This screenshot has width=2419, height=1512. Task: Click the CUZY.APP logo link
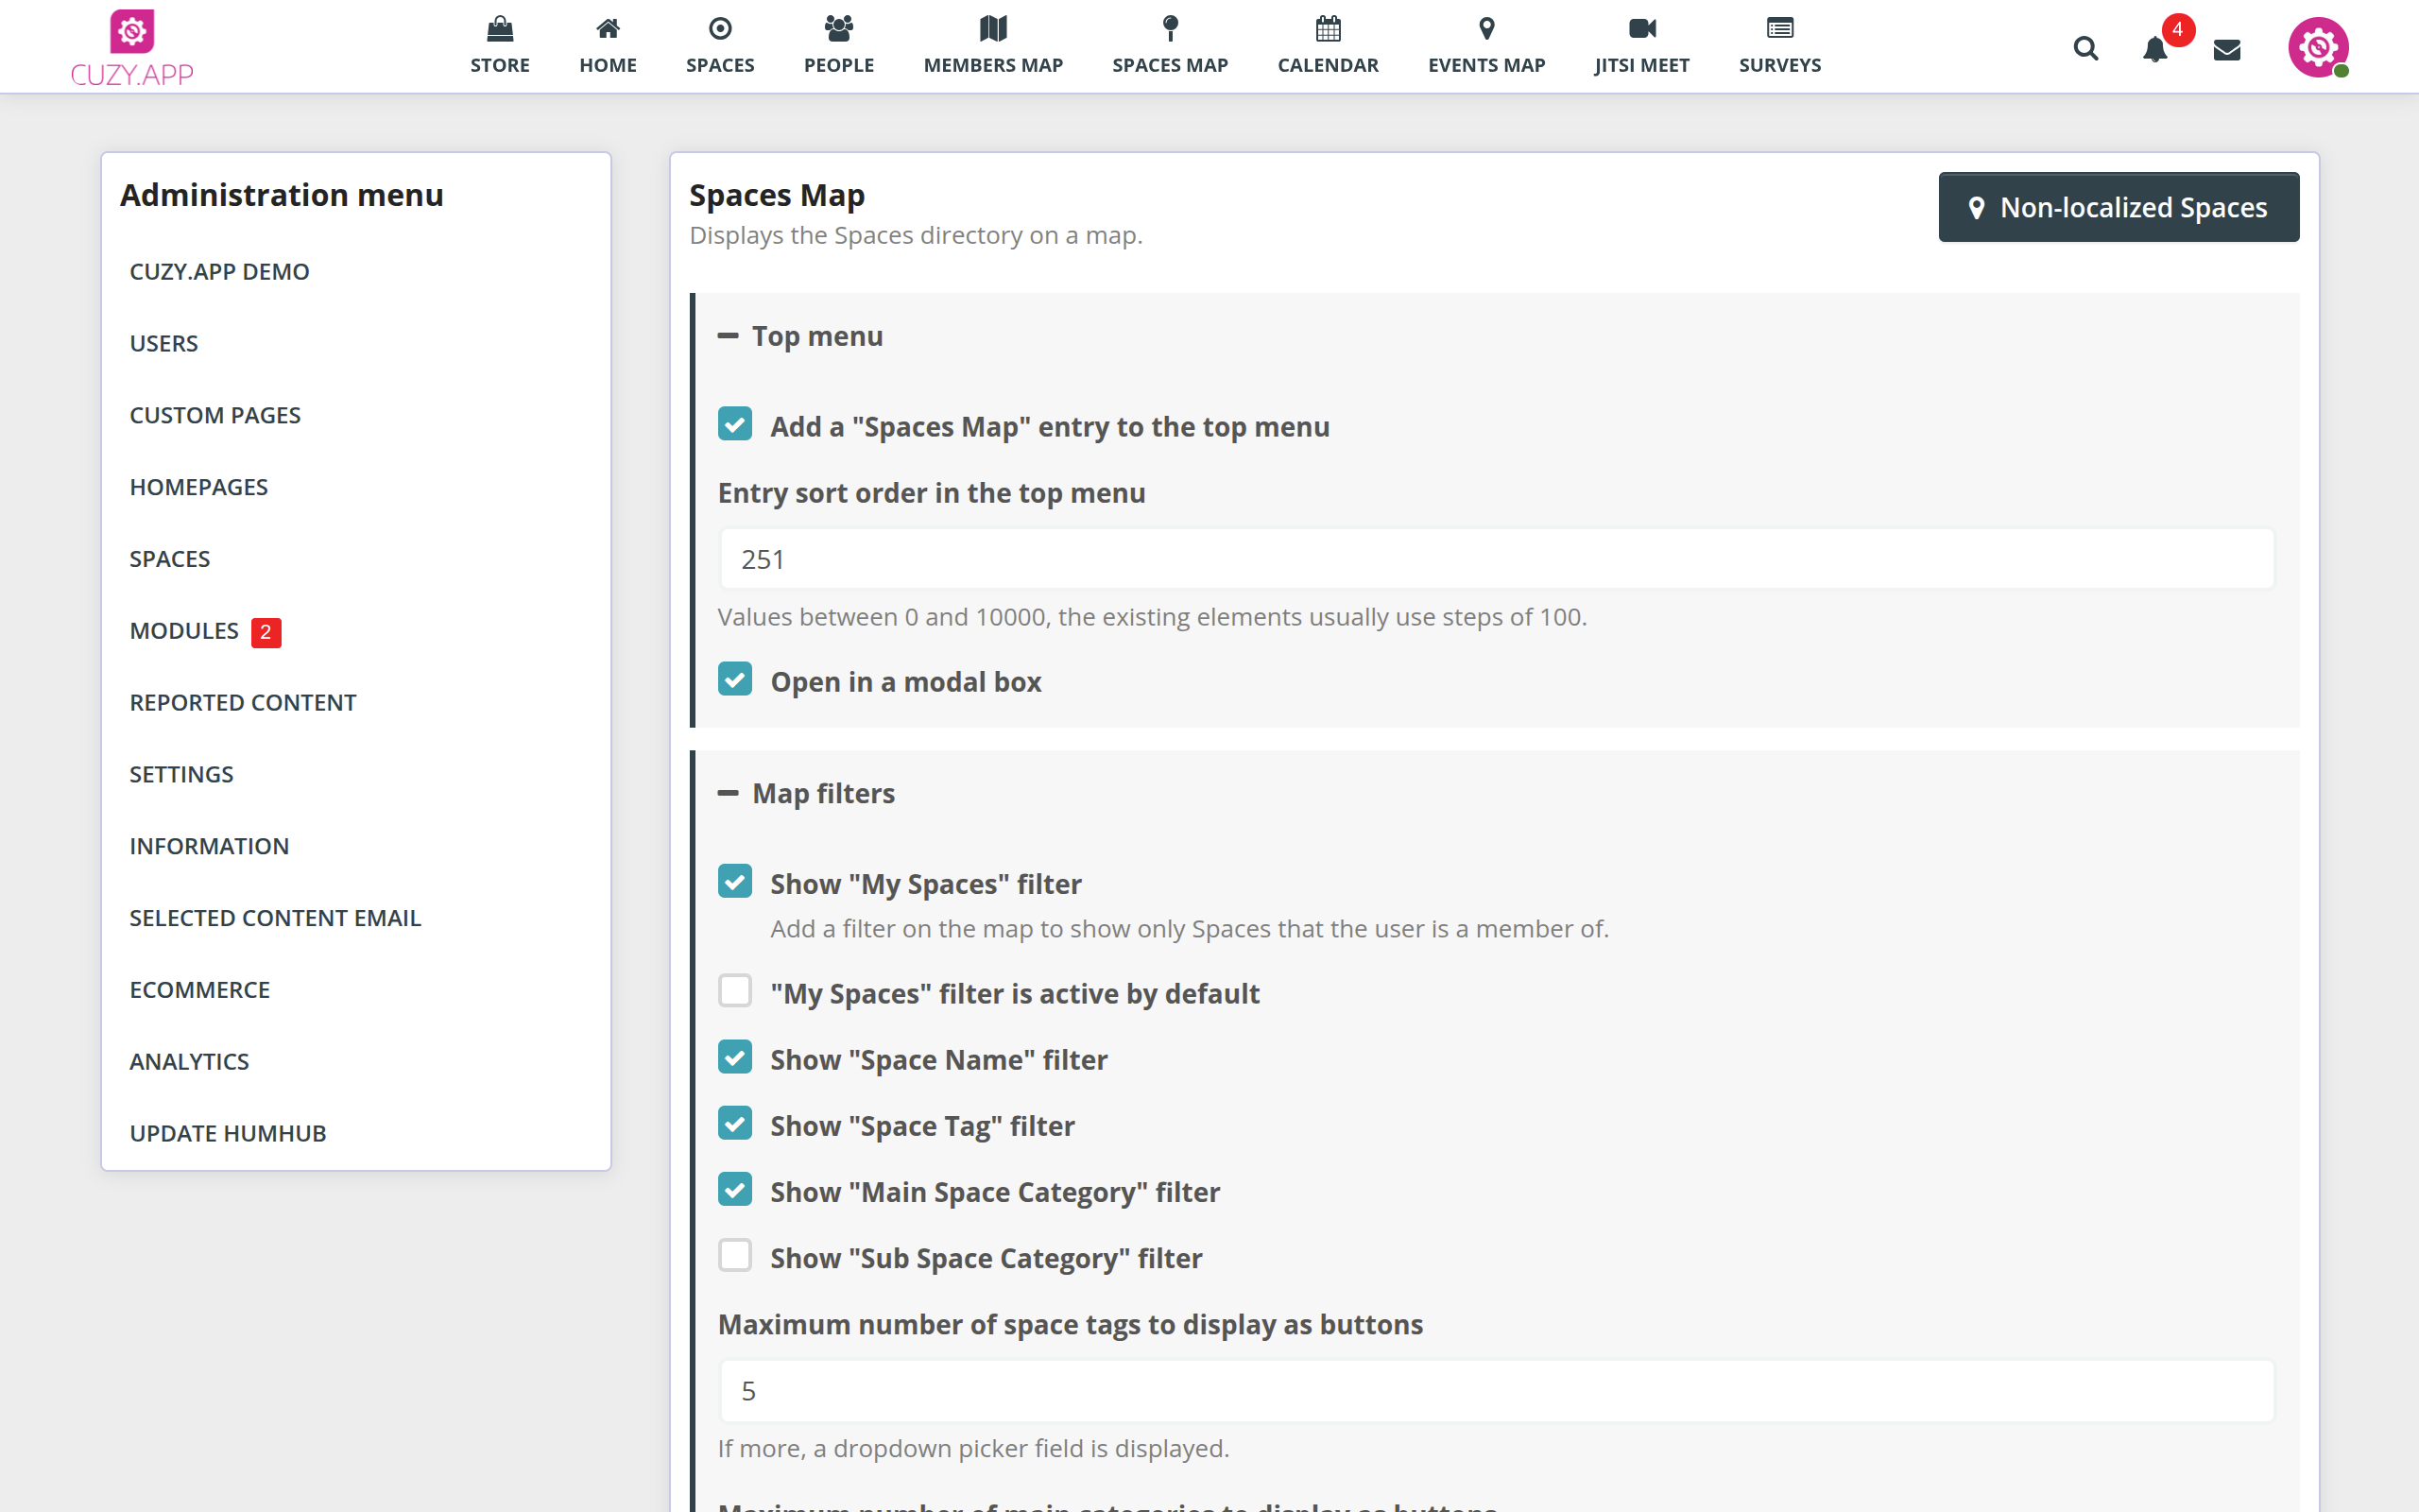point(132,48)
